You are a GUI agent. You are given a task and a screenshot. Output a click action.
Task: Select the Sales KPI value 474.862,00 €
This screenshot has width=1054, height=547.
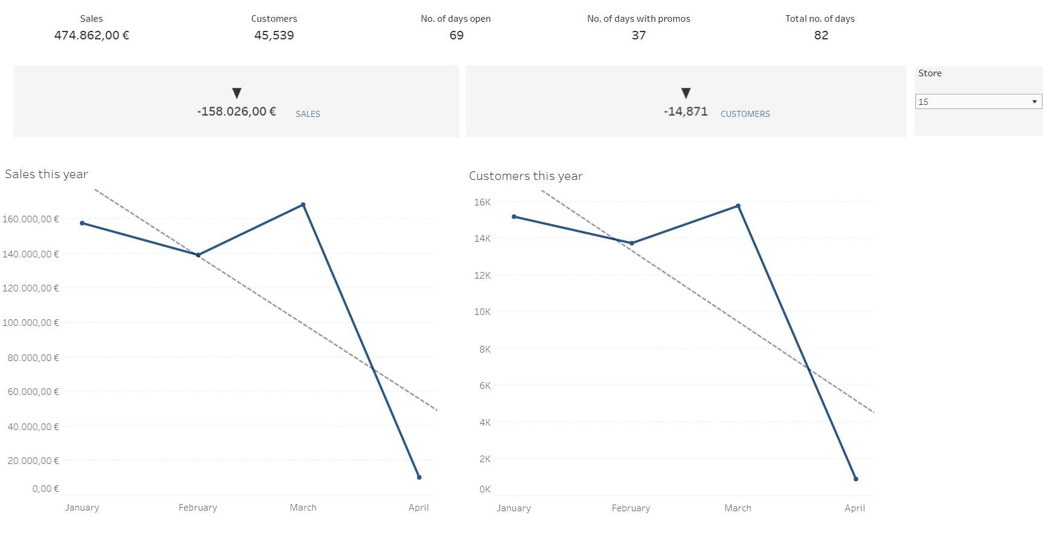click(91, 35)
